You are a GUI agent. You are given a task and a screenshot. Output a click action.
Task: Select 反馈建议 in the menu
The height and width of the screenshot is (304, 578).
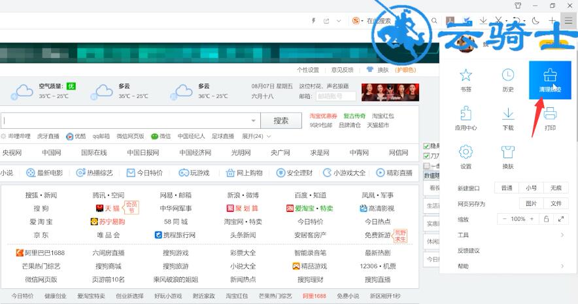[469, 250]
